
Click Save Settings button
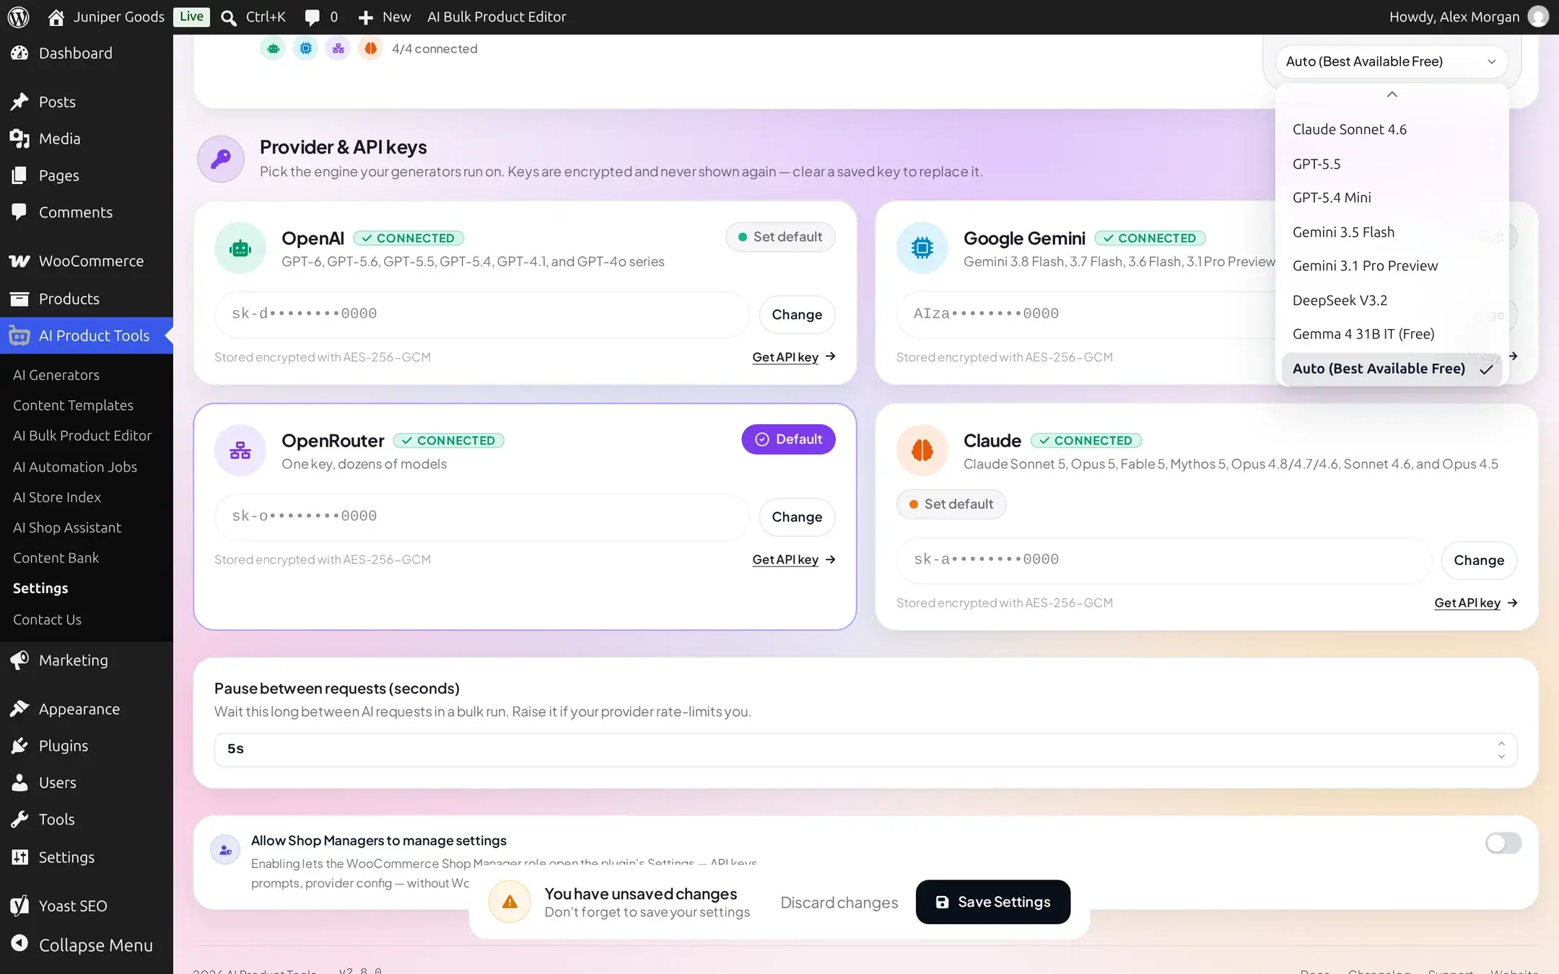point(992,902)
